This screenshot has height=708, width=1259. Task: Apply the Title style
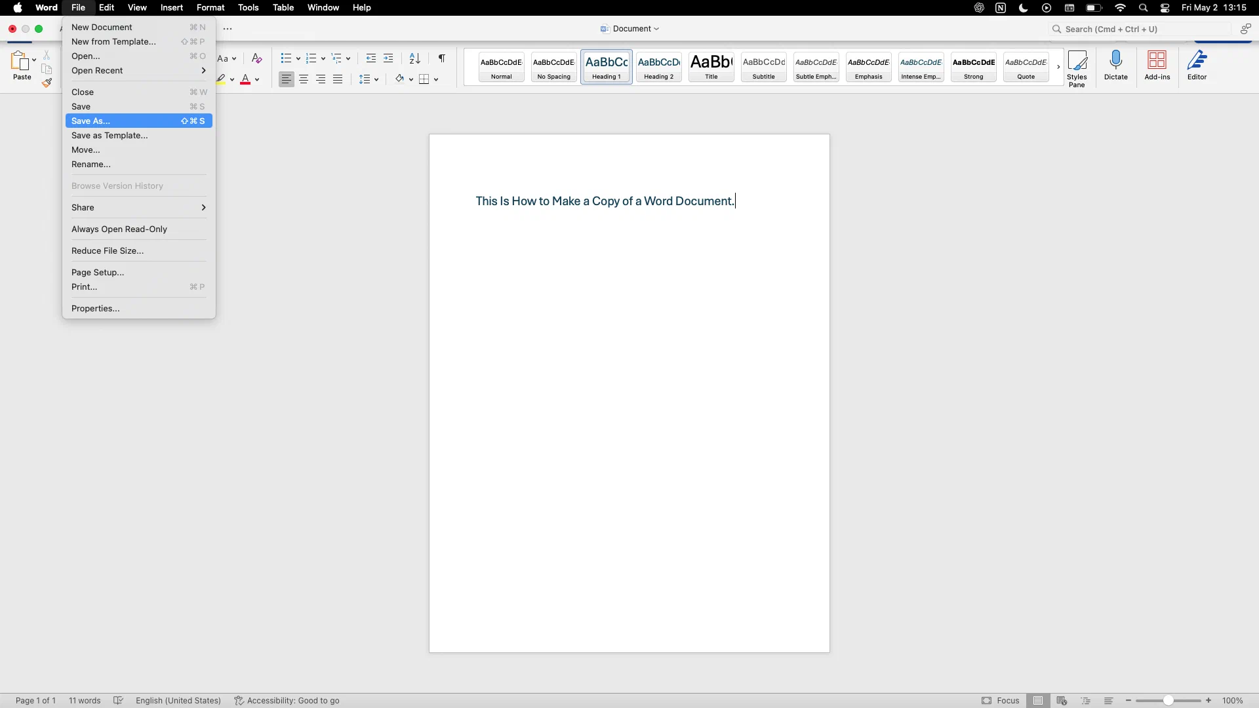(711, 67)
